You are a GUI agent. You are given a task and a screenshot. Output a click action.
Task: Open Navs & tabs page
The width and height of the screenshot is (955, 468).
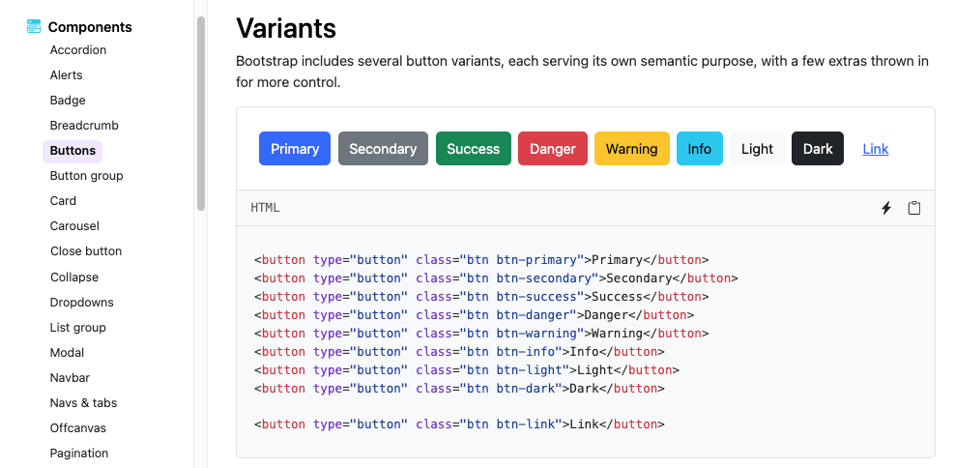(83, 403)
